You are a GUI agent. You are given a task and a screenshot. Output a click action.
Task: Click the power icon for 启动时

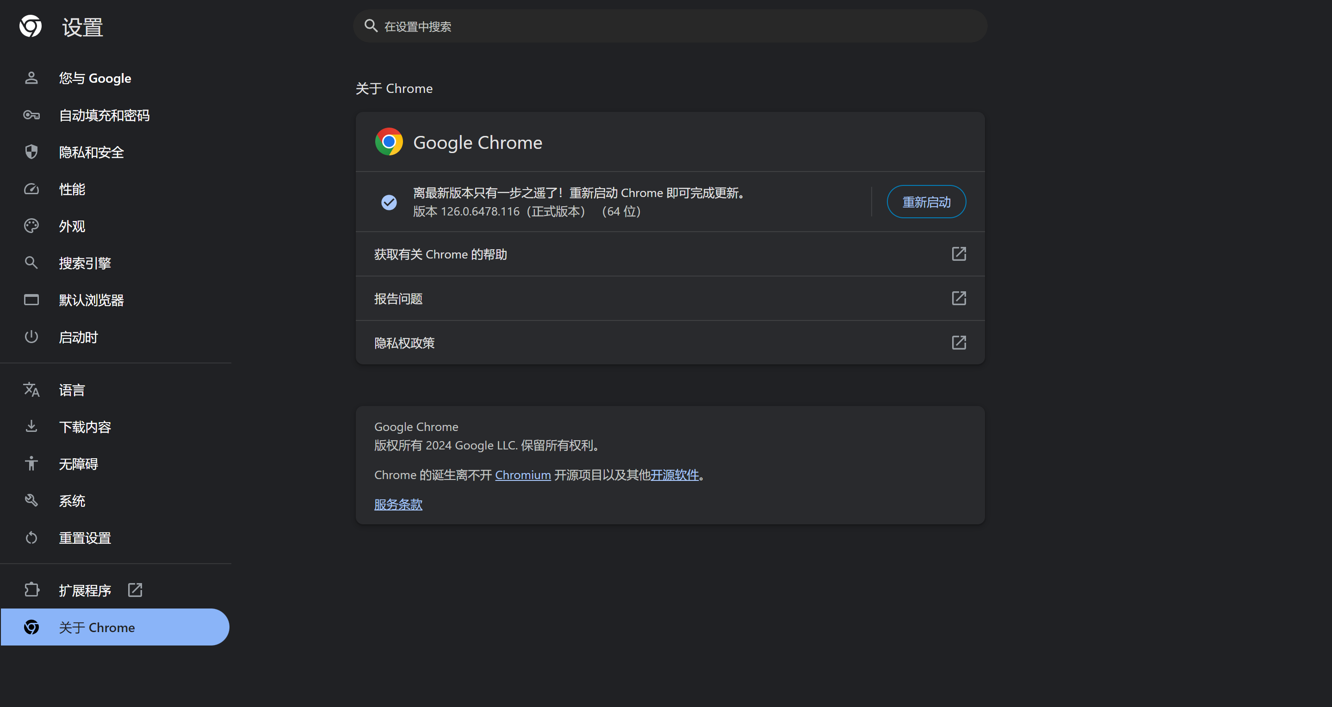31,337
